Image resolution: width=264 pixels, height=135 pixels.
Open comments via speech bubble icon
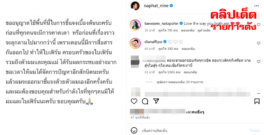(x=145, y=101)
